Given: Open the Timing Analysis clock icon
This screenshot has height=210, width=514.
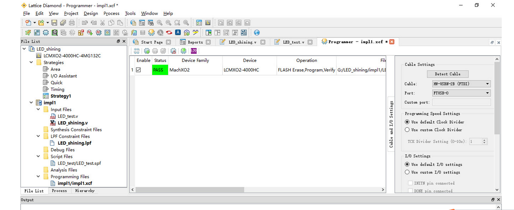Looking at the screenshot, I should click(x=125, y=32).
